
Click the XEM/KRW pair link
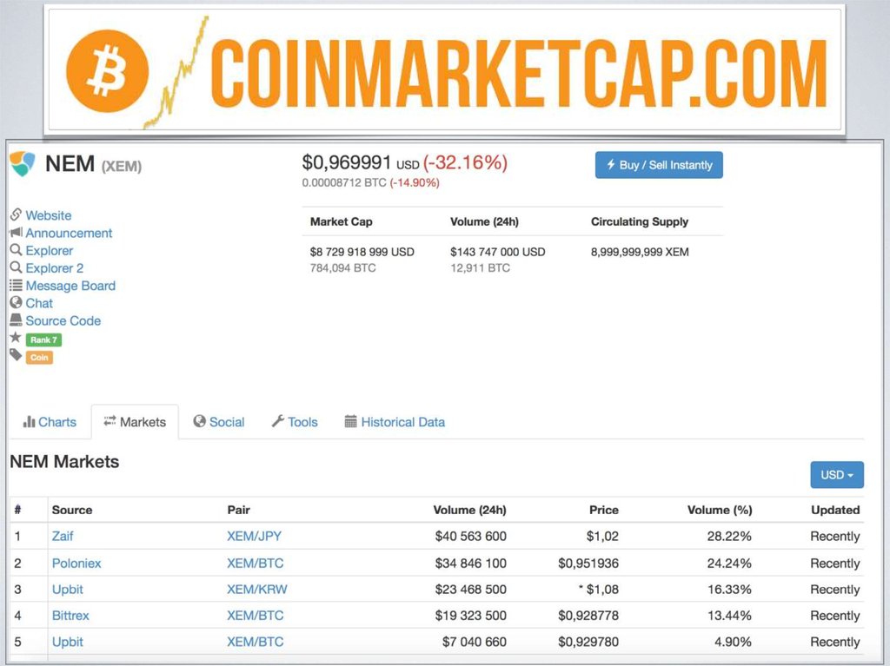tap(257, 590)
